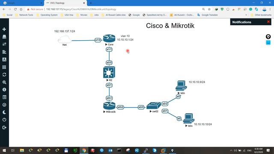This screenshot has height=154, width=274.
Task: Toggle Night mode moon icon
Action: (4, 112)
